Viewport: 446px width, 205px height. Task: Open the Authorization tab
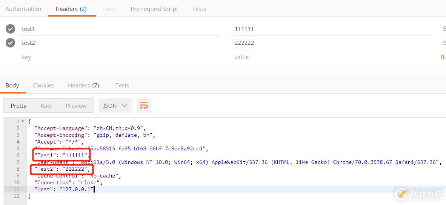coord(23,9)
